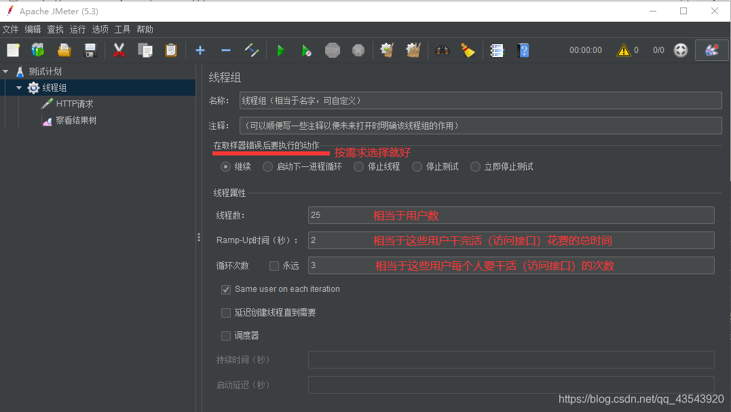This screenshot has height=412, width=731.
Task: Click the Ramp-Up时间 input field
Action: pyautogui.click(x=511, y=240)
